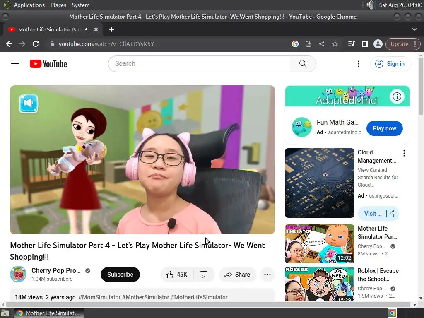Mute the tab via speaker icon
Screen dimensions: 424x318
coord(87,29)
